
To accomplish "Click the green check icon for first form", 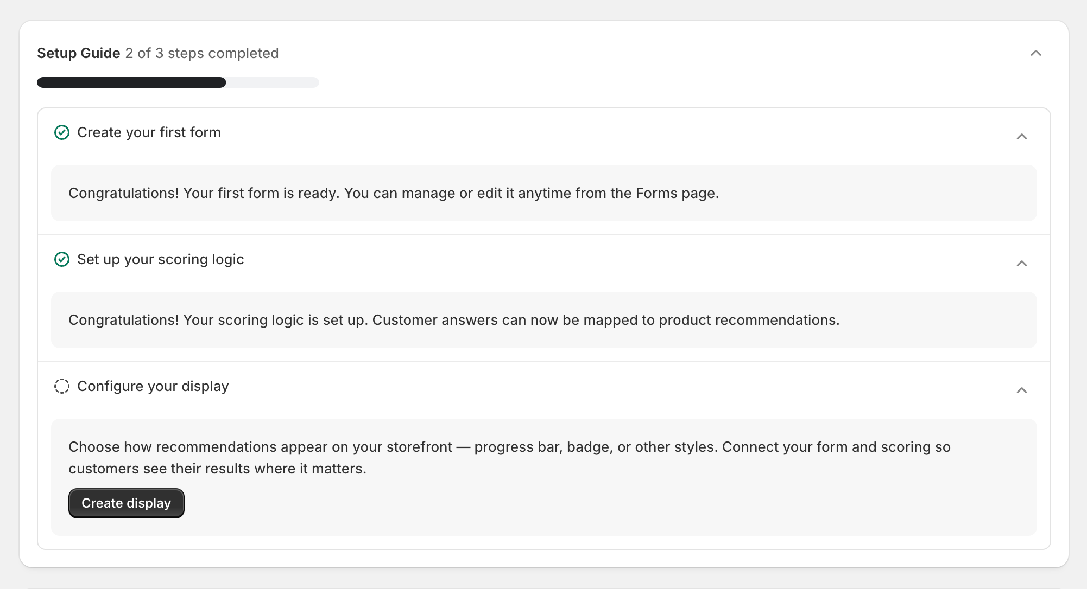I will click(62, 132).
